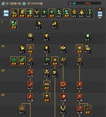Viewport: 106px width, 117px height.
Task: Select the skull and crossbones skill icon
Action: (47, 97)
